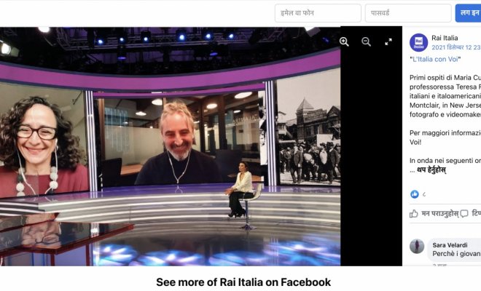Zoom out of the photo

pos(366,41)
